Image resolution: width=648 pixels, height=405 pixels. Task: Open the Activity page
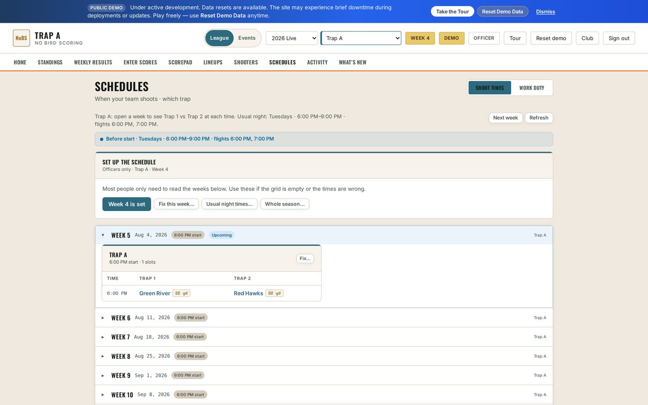click(x=317, y=62)
